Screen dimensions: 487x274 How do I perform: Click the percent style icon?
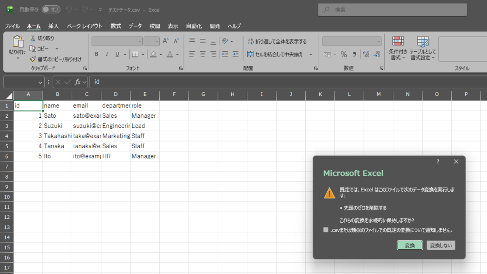click(343, 54)
